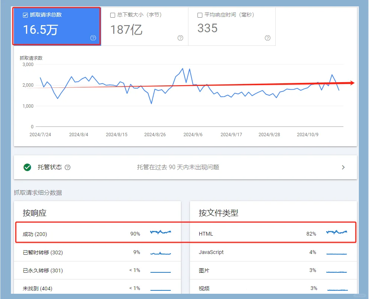Open 已永久转移 (301) response row
This screenshot has width=369, height=299.
pyautogui.click(x=97, y=270)
